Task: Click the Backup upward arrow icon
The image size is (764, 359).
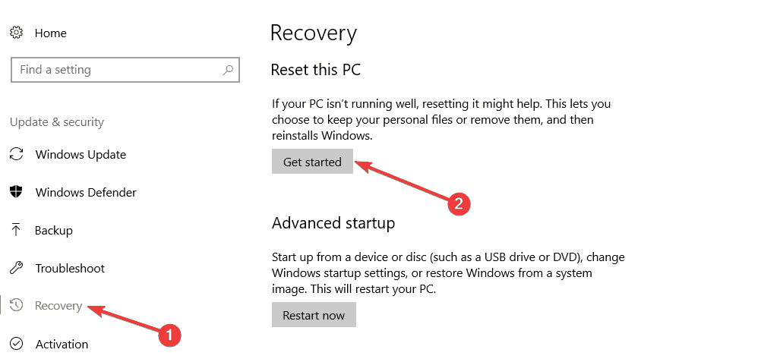Action: click(x=17, y=230)
